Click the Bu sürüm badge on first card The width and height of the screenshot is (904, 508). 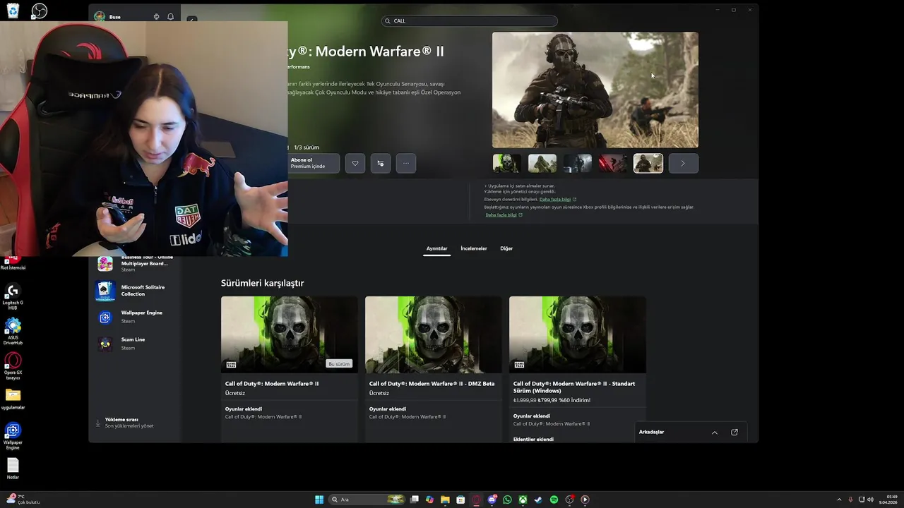[x=339, y=364]
